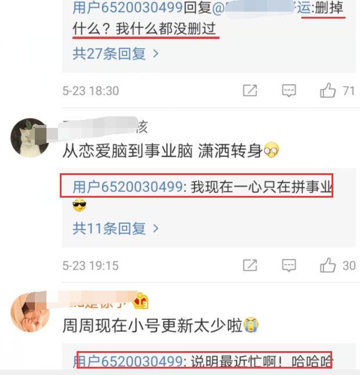The image size is (360, 375).
Task: Tap the crown membership badge
Action: [141, 301]
